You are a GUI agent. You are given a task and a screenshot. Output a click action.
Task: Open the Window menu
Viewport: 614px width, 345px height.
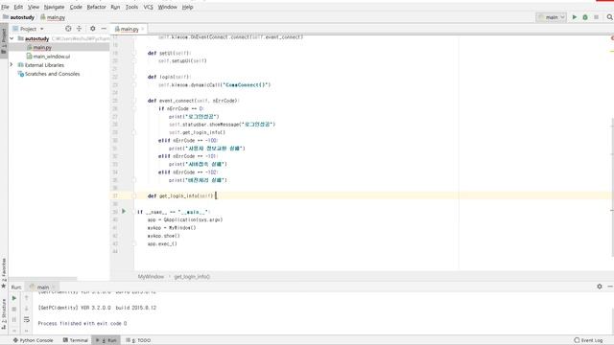[x=167, y=7]
